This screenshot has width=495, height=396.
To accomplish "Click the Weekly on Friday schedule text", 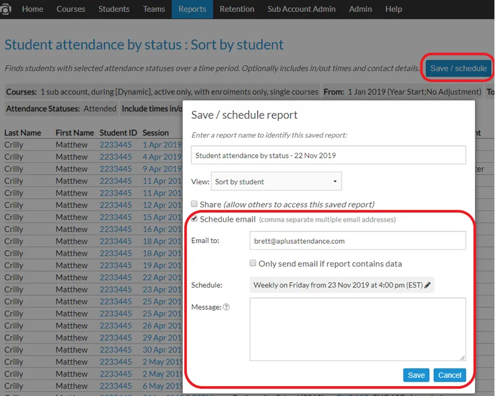I will point(338,285).
